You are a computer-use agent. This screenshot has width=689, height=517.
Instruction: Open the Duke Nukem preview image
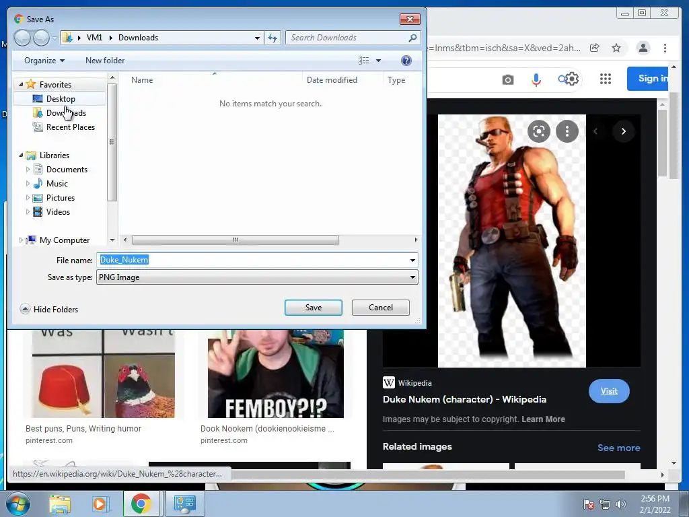coord(512,241)
